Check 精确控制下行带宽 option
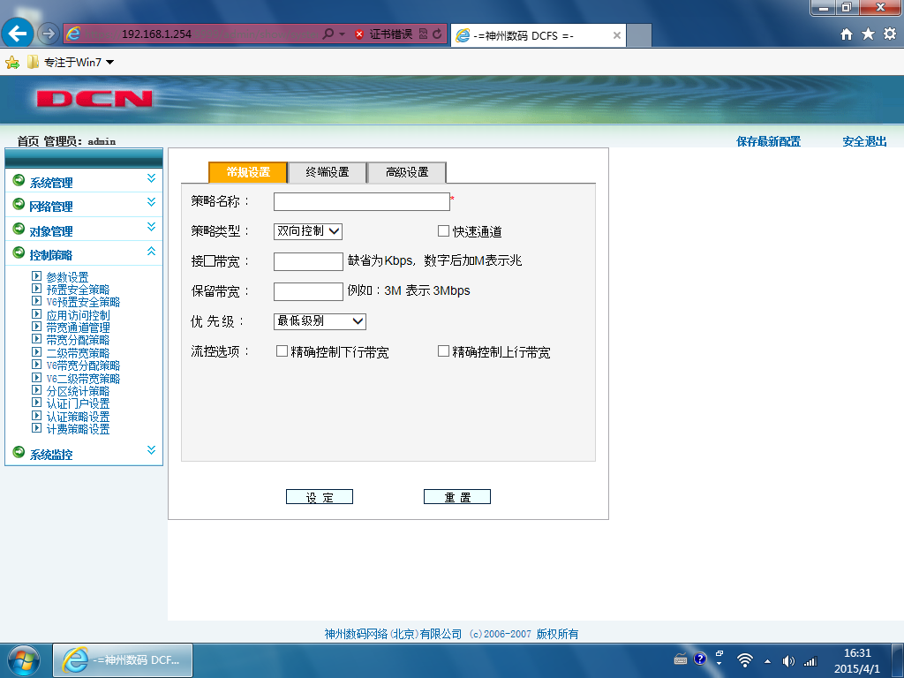The image size is (904, 678). tap(282, 351)
